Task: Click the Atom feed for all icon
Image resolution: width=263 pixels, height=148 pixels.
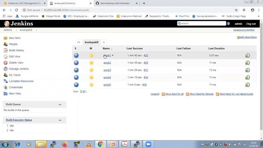Action: [x=163, y=94]
